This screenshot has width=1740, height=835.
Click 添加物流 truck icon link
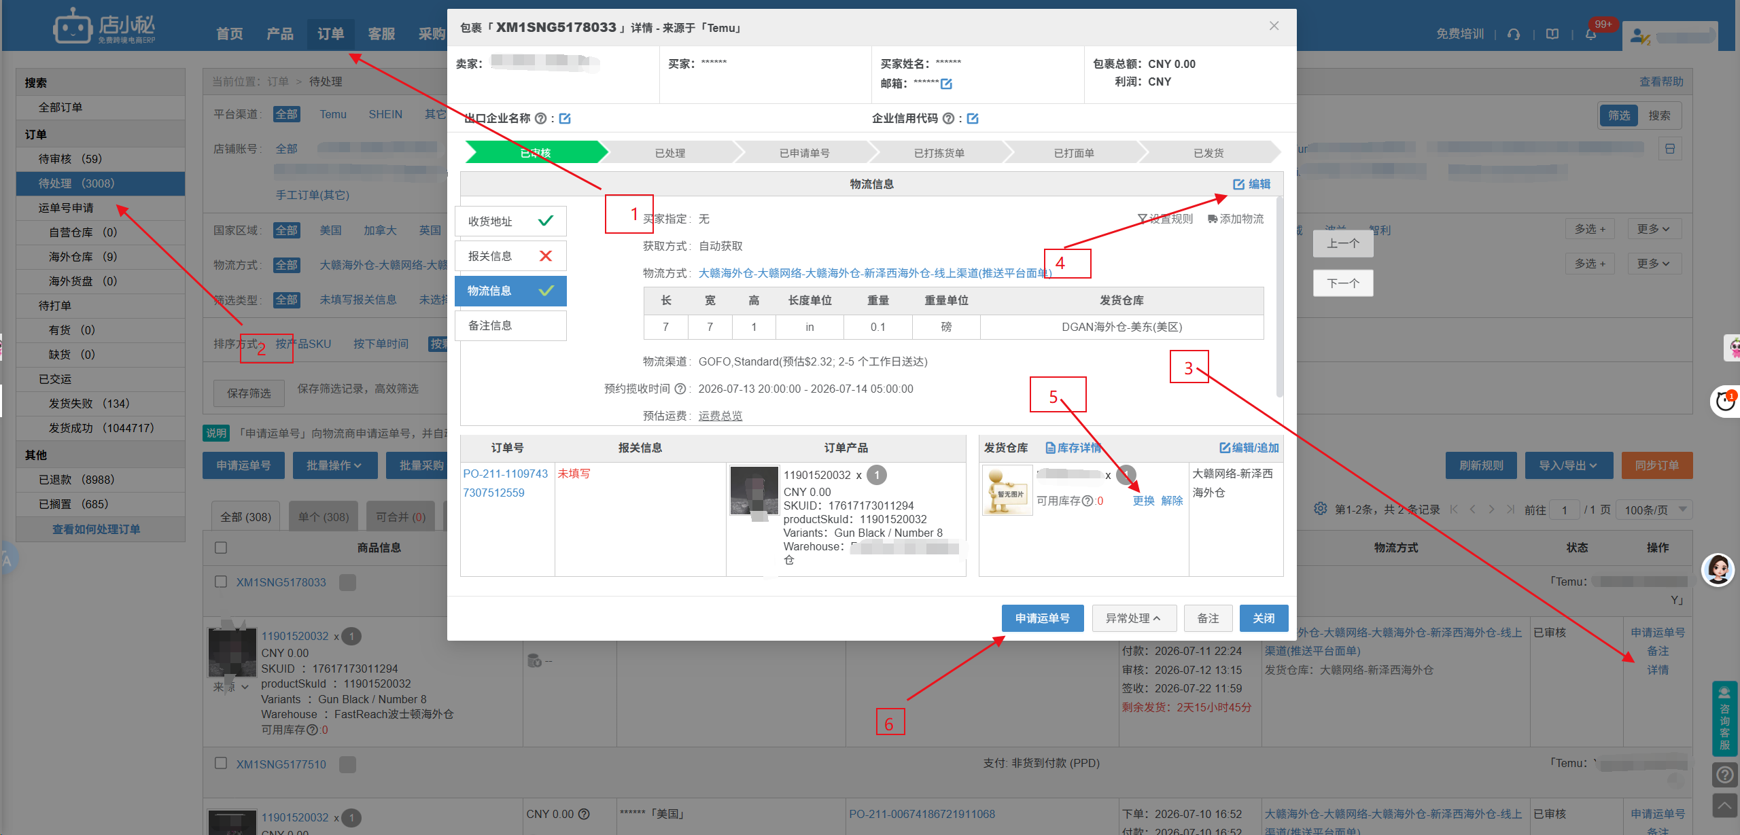1236,219
